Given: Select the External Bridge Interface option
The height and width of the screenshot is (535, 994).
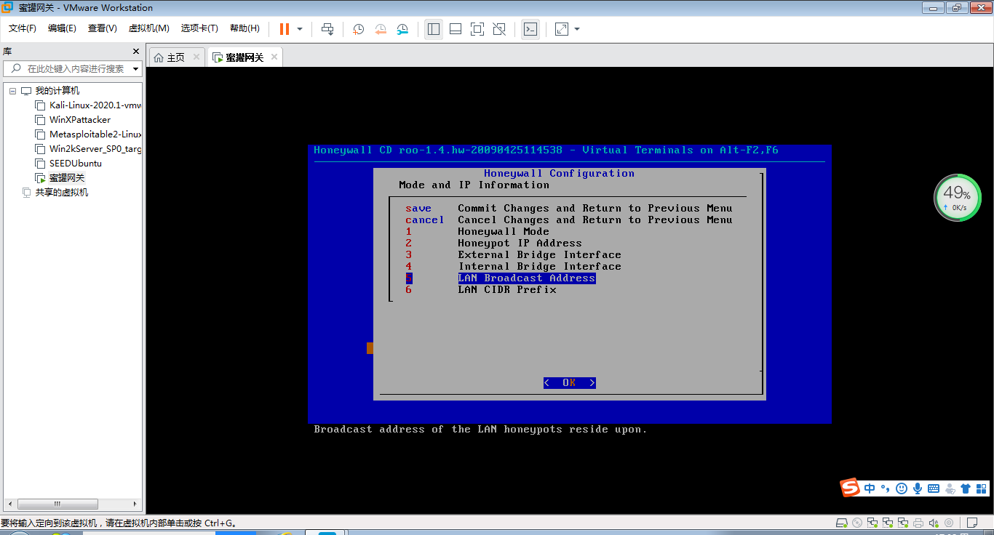Looking at the screenshot, I should coord(514,255).
